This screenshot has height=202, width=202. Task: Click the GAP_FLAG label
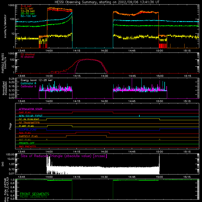pos(25,112)
